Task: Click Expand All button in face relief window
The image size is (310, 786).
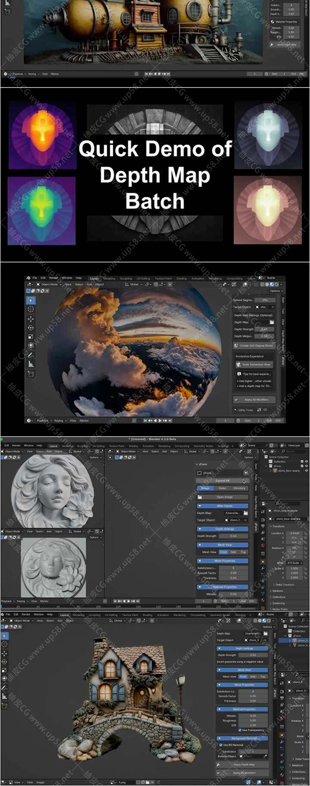Action: (223, 480)
